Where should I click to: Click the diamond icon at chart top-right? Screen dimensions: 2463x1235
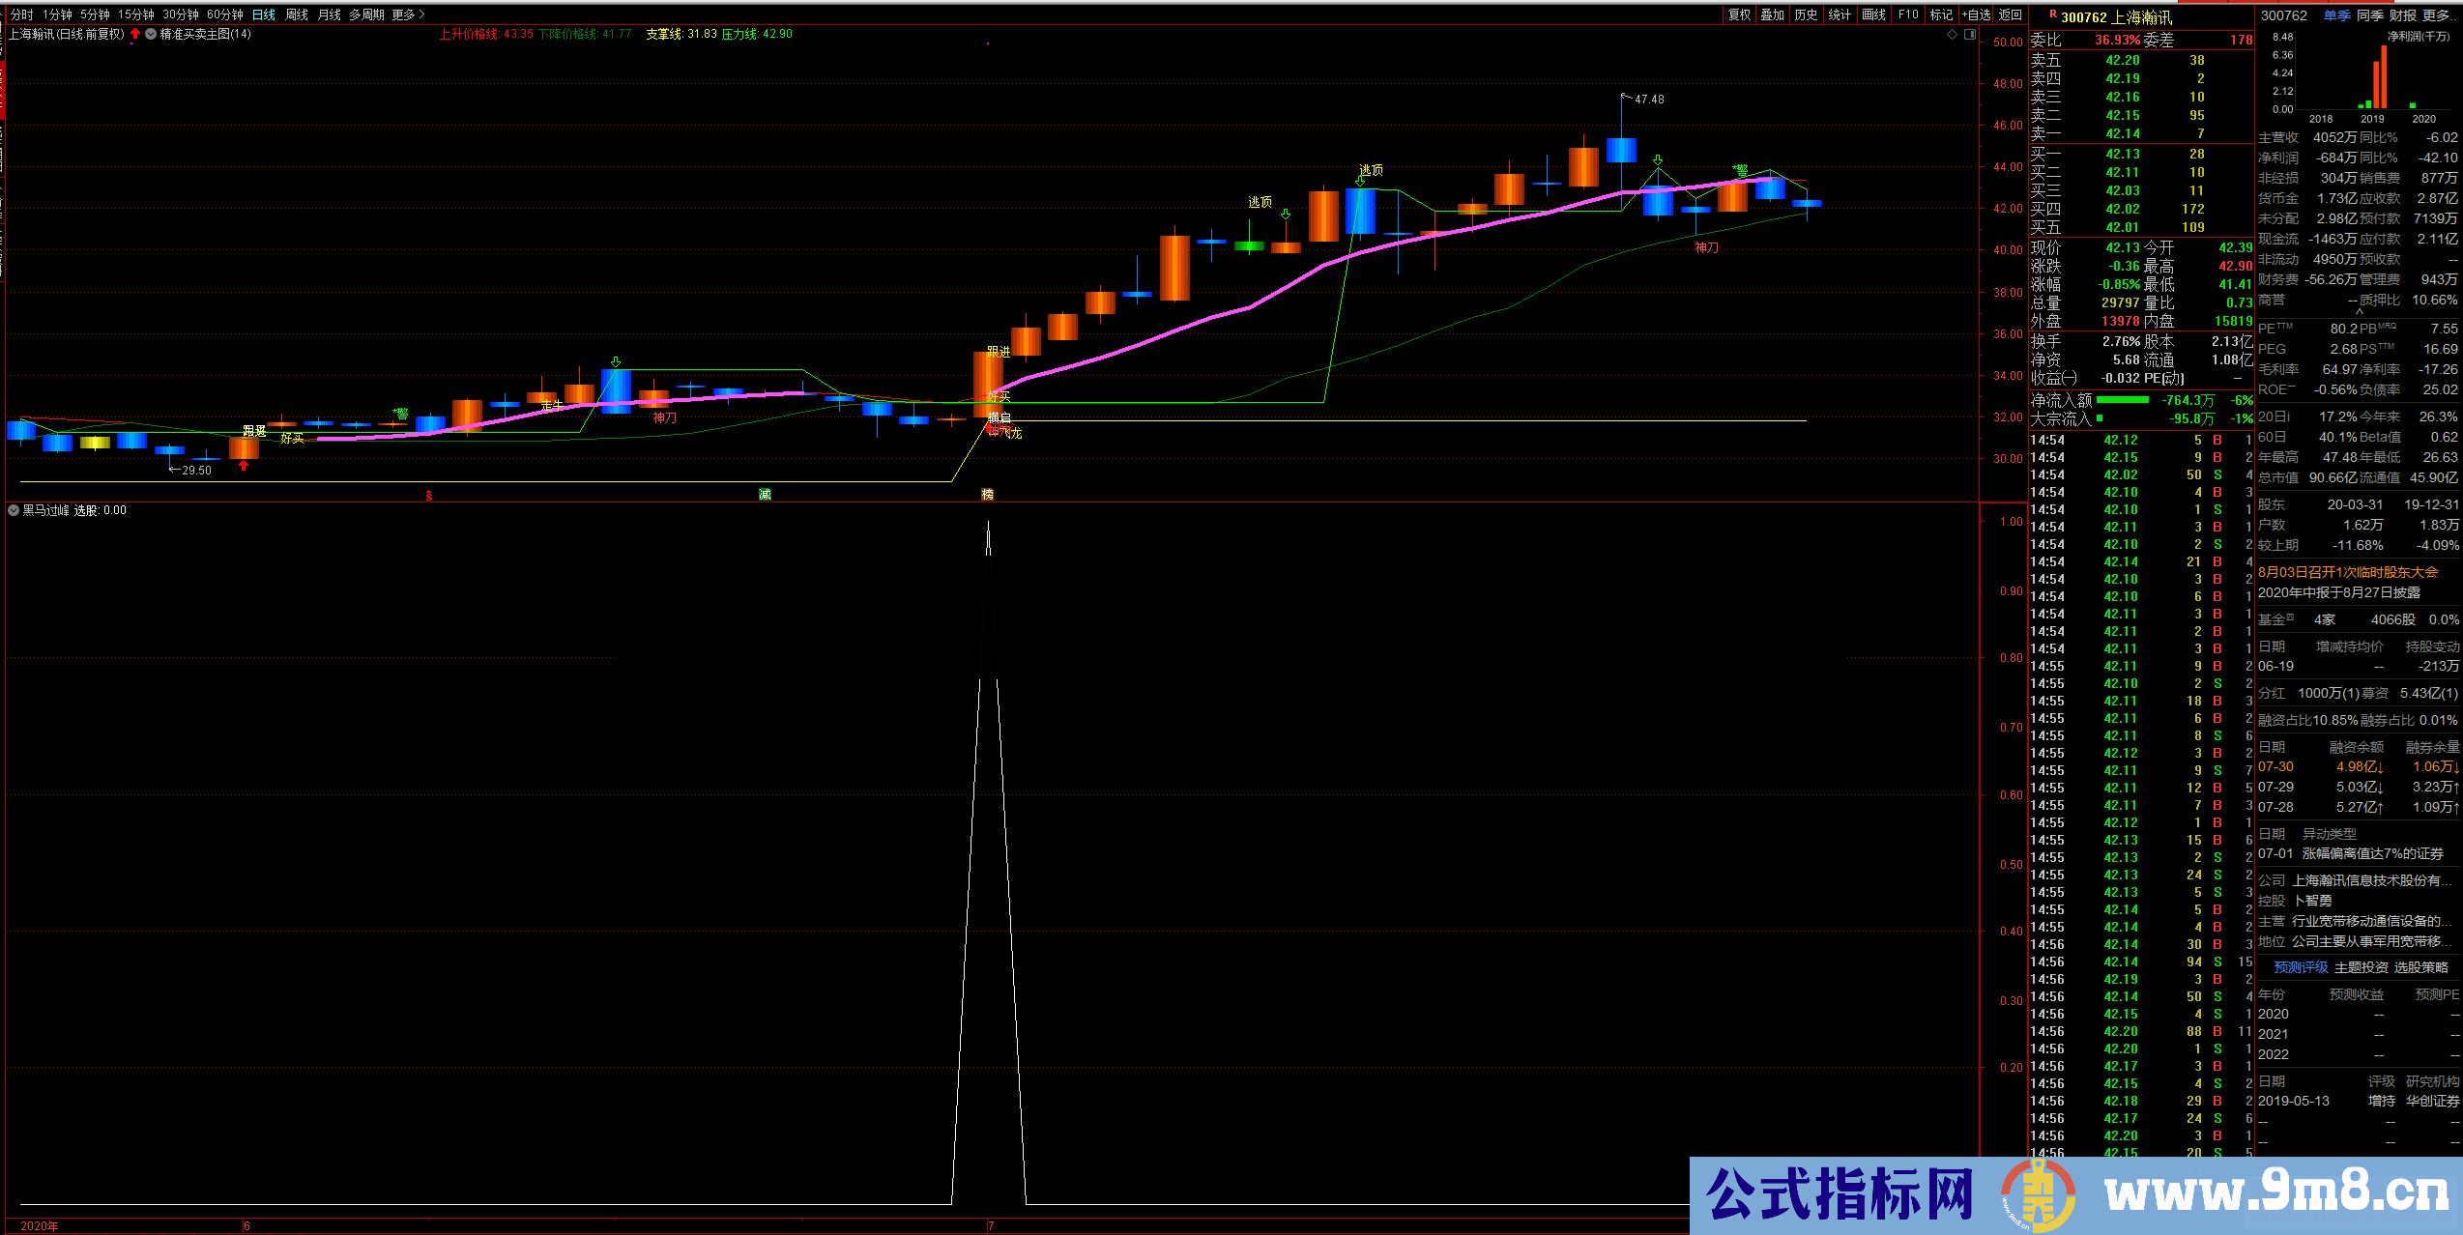(x=1952, y=35)
